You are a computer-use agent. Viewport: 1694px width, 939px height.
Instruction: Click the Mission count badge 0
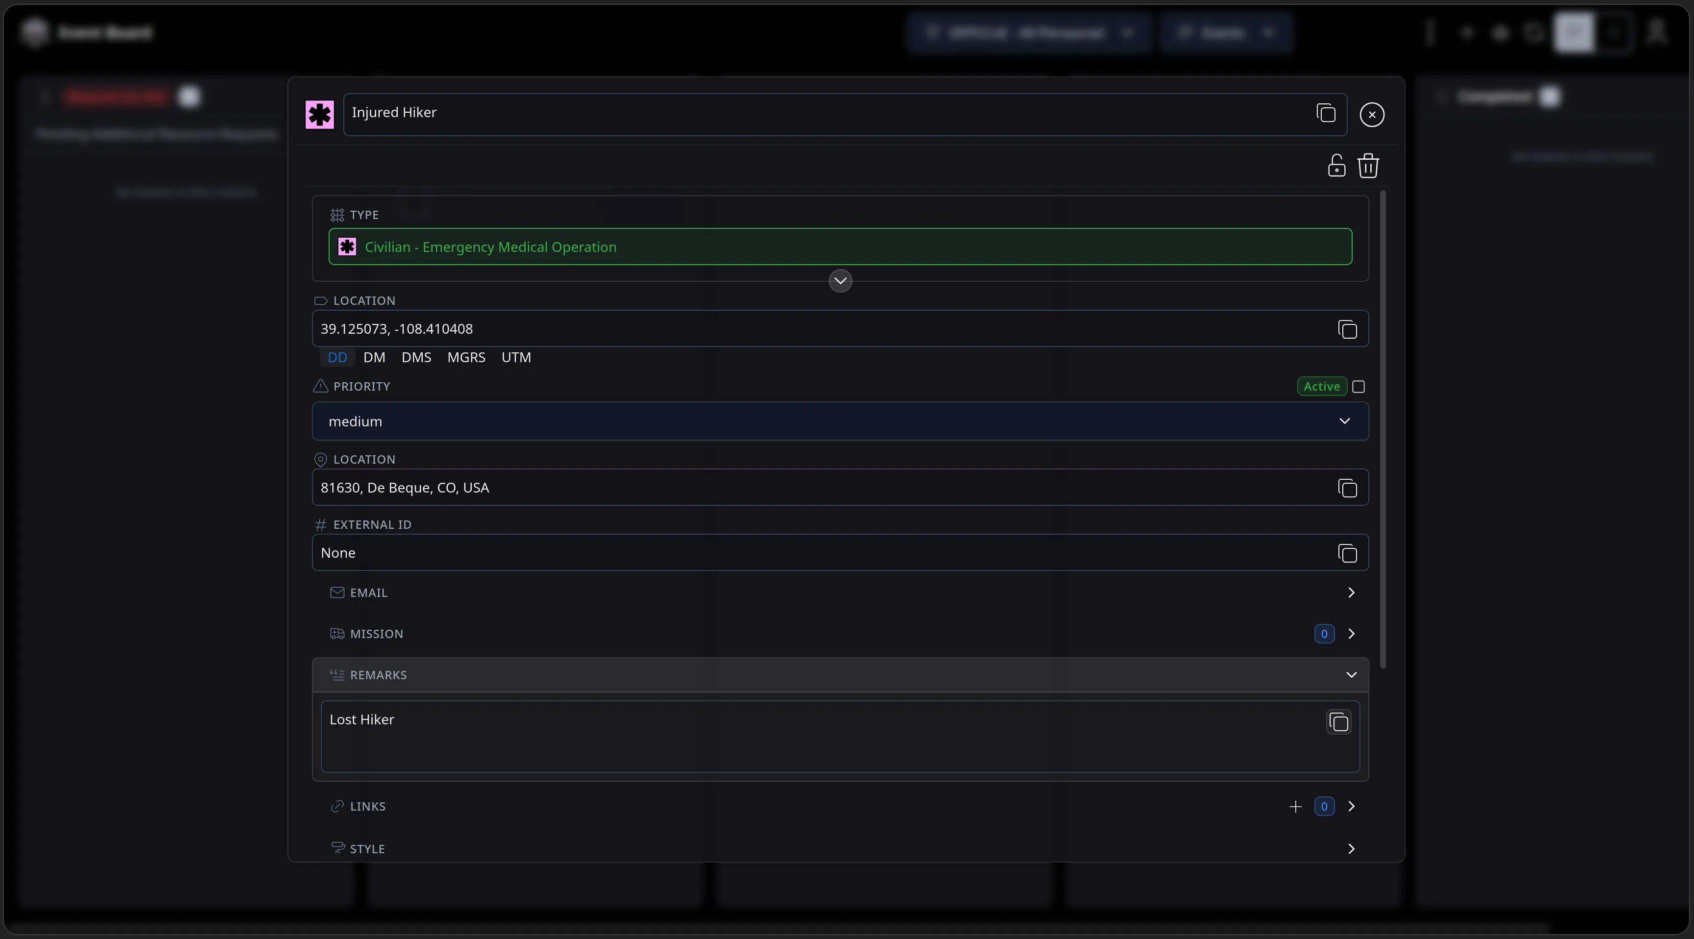pyautogui.click(x=1324, y=634)
